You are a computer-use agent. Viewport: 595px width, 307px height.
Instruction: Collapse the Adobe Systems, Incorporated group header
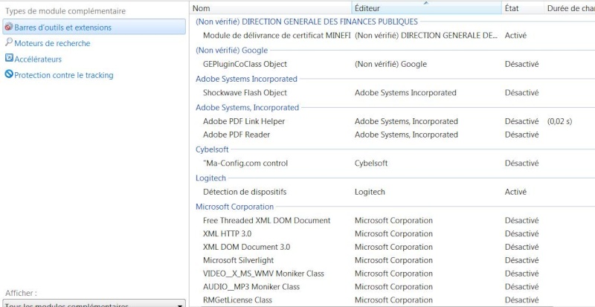(x=247, y=107)
